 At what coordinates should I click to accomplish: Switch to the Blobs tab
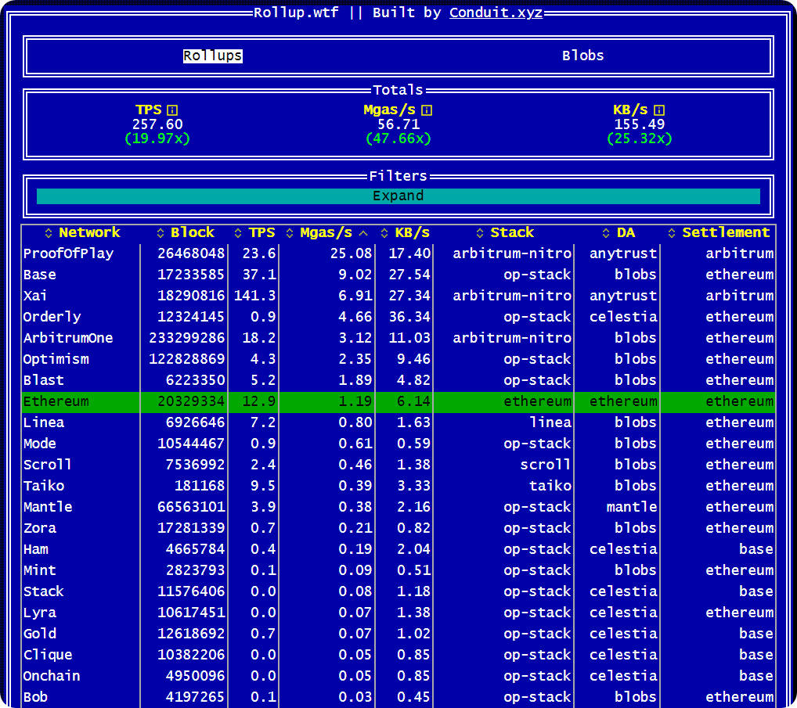pos(583,56)
